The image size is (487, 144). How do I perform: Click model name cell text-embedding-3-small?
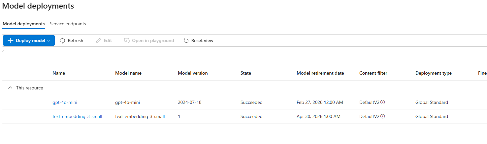coord(140,116)
